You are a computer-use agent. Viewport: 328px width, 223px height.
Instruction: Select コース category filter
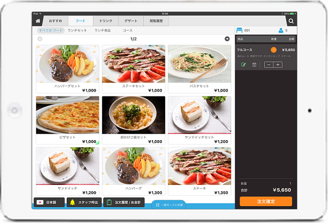[127, 30]
